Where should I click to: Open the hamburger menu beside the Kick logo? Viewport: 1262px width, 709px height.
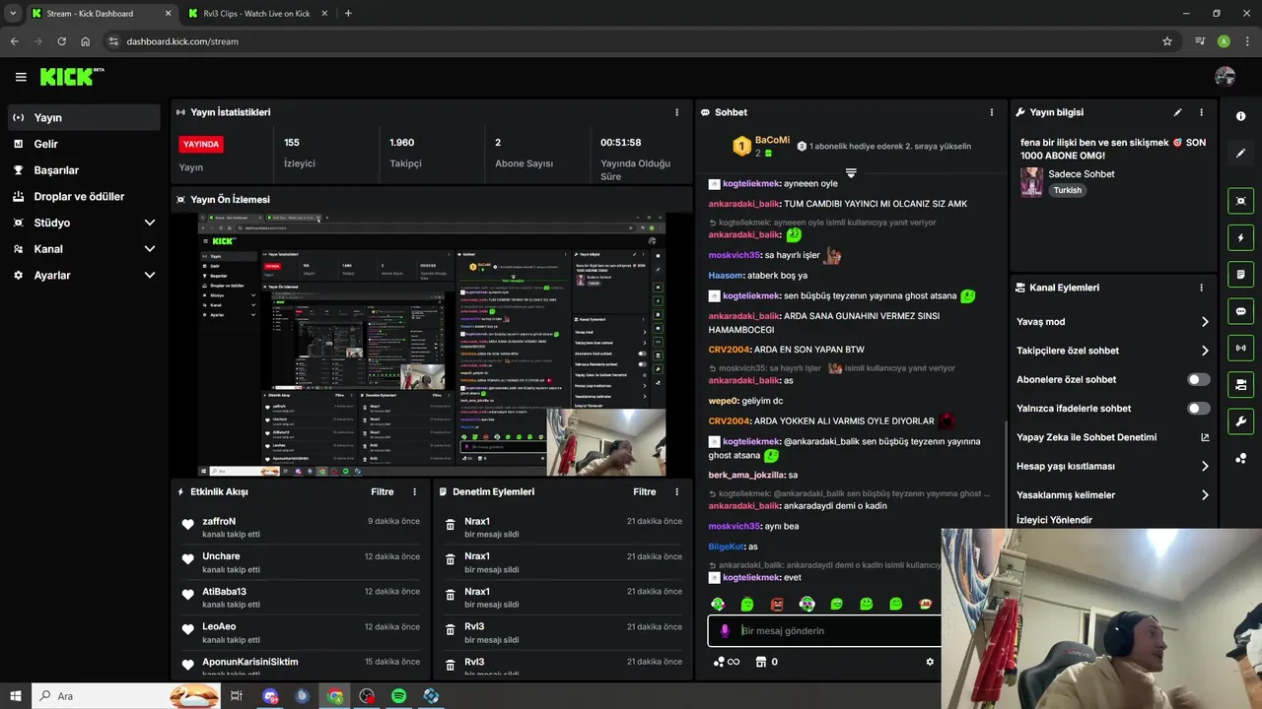[21, 77]
